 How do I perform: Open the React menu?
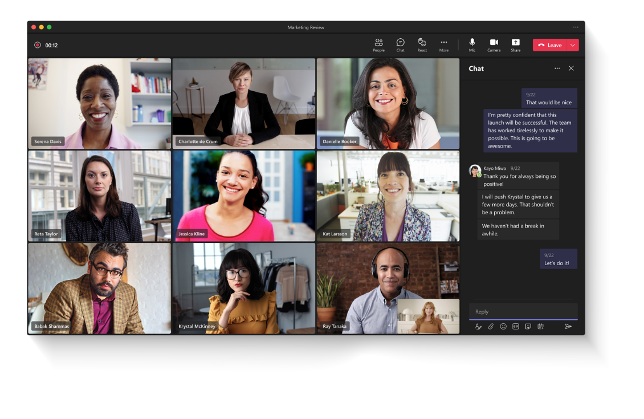click(x=422, y=45)
